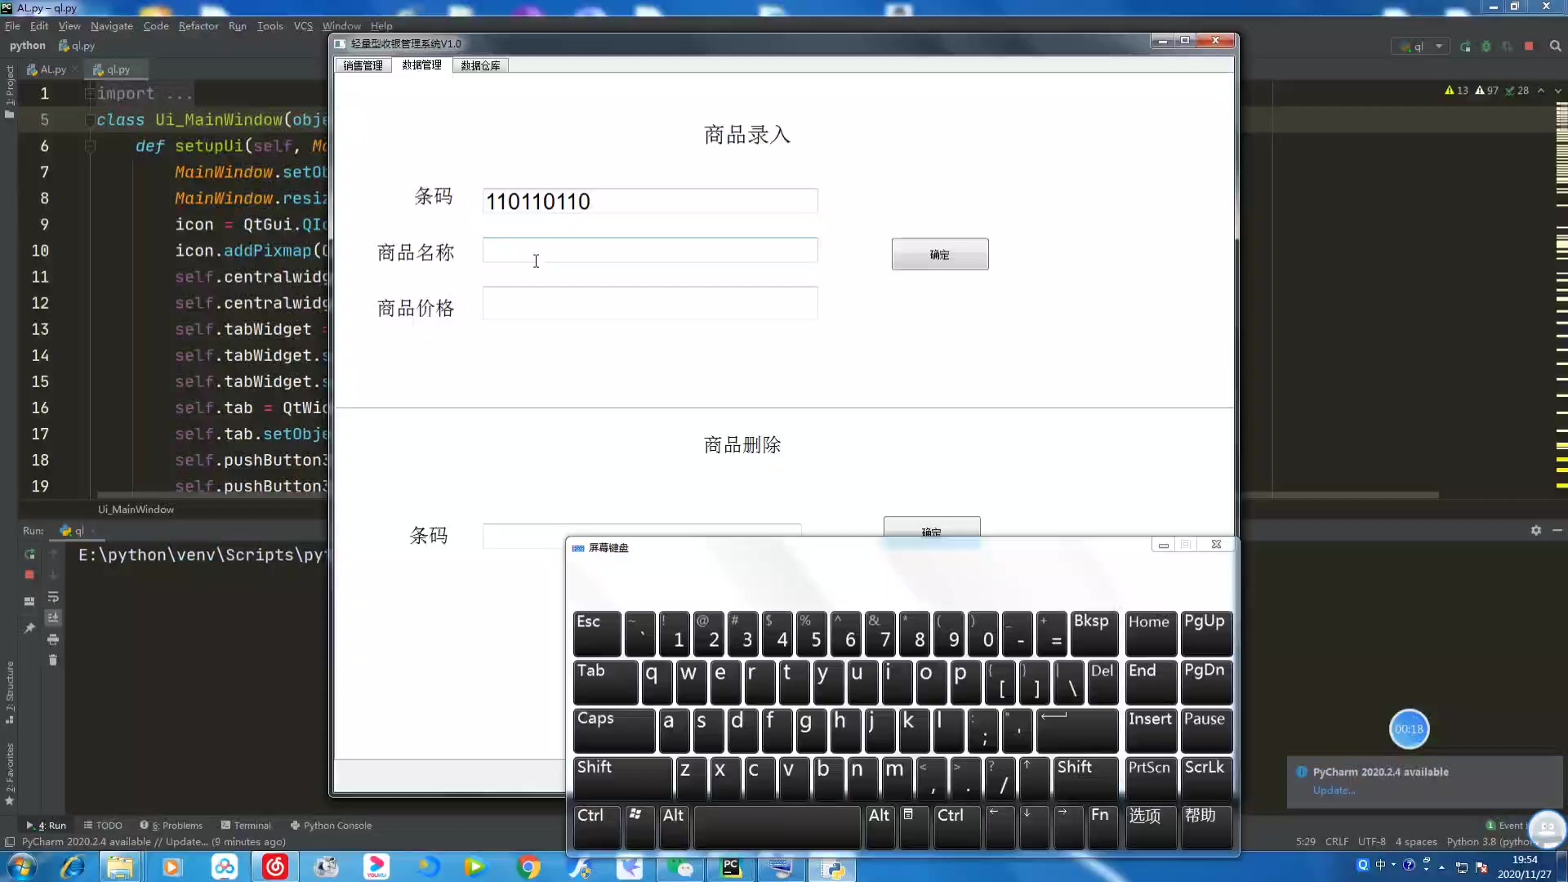Open the Structure side panel

[10, 693]
